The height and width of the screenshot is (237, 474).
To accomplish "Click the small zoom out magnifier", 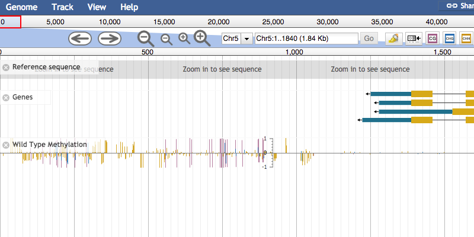I will [x=166, y=40].
